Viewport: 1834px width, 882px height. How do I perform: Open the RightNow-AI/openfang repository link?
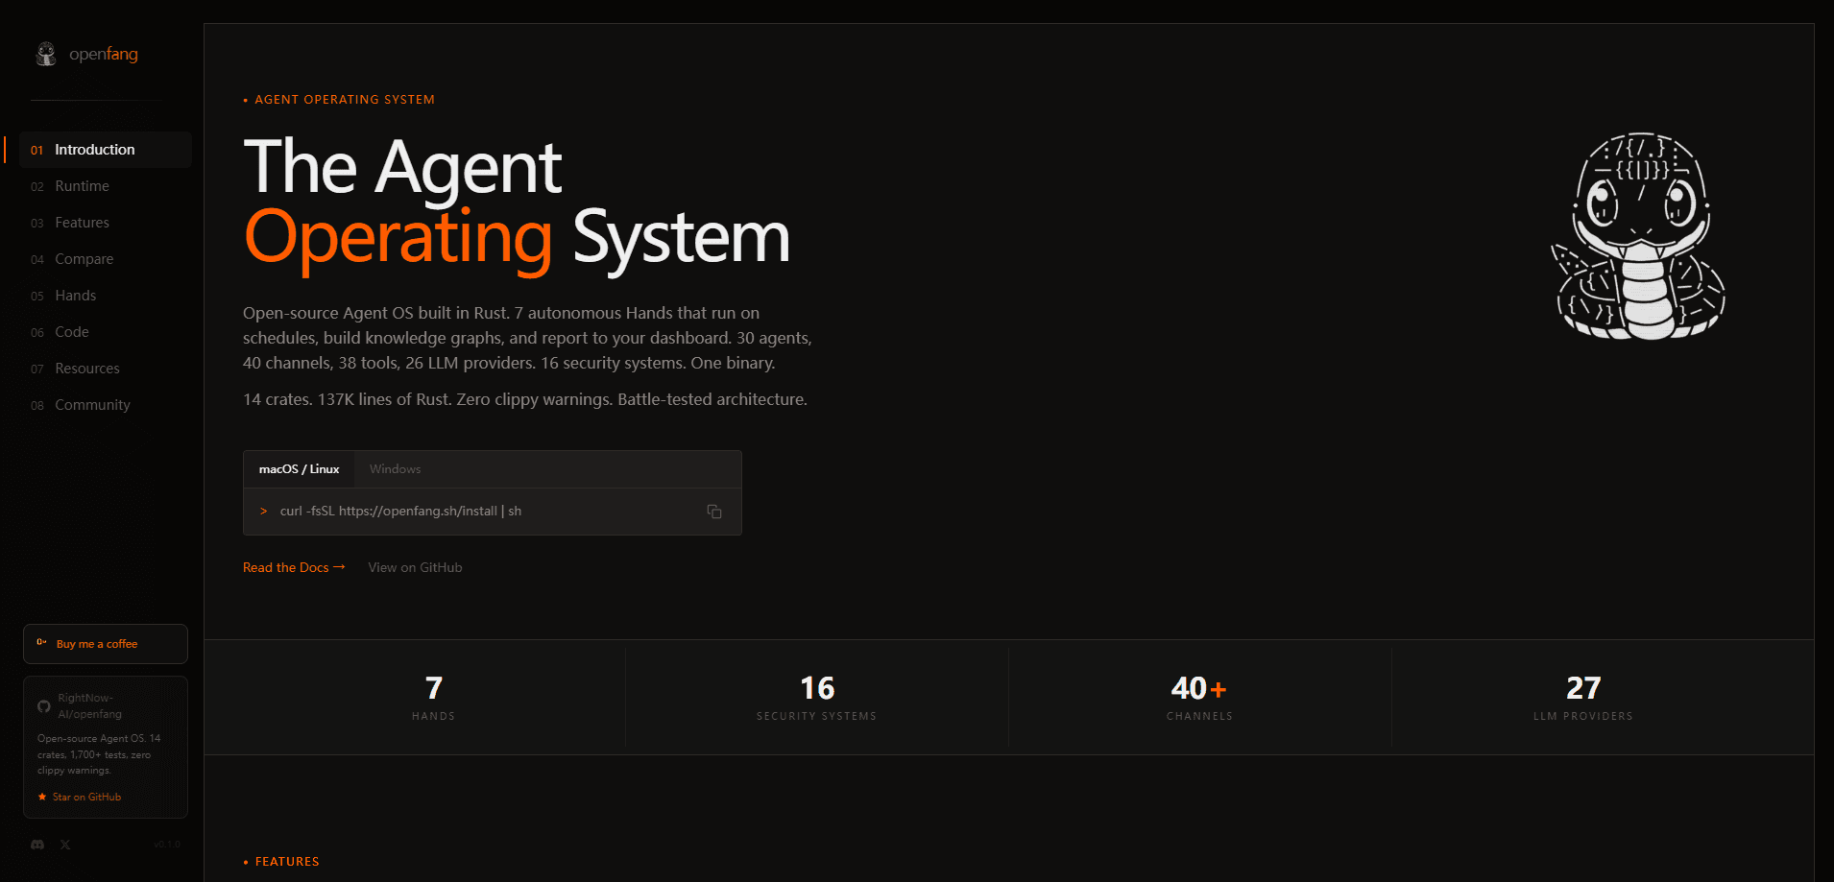[89, 706]
